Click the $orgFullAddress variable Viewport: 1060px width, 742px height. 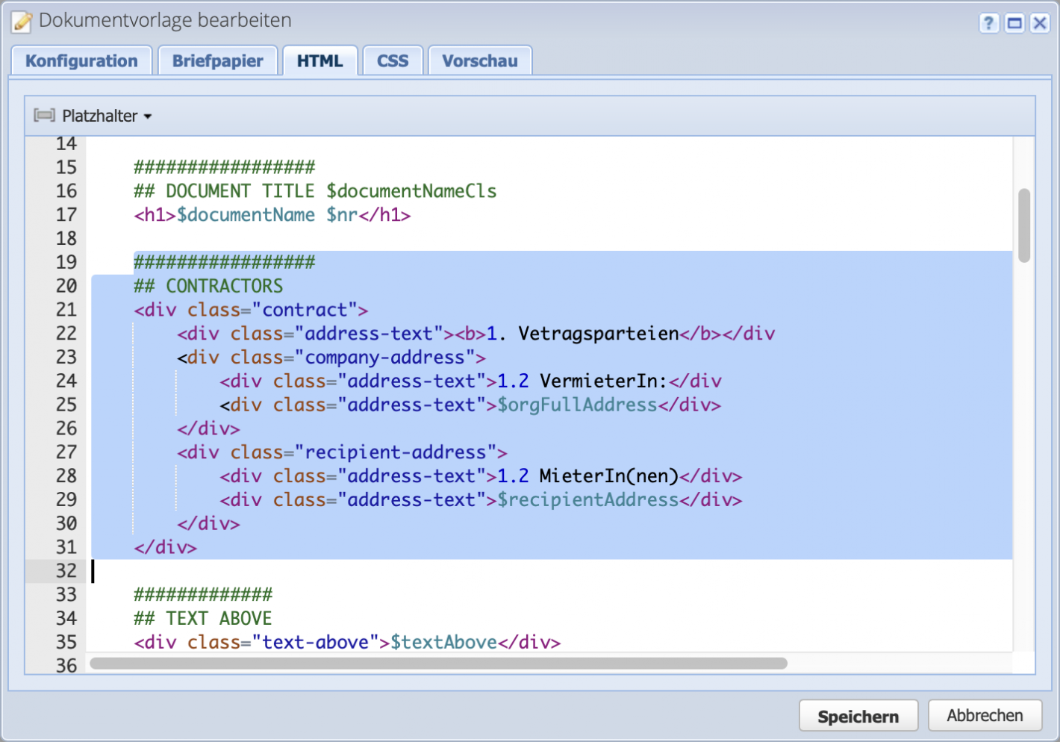pyautogui.click(x=577, y=405)
